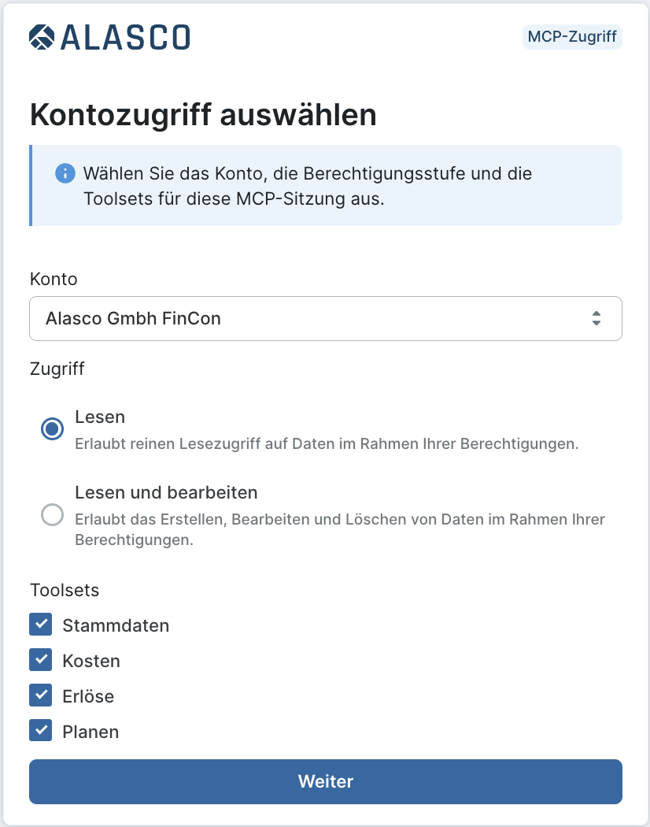Click the blue info circle icon
Screen dimensions: 650x827
[65, 173]
